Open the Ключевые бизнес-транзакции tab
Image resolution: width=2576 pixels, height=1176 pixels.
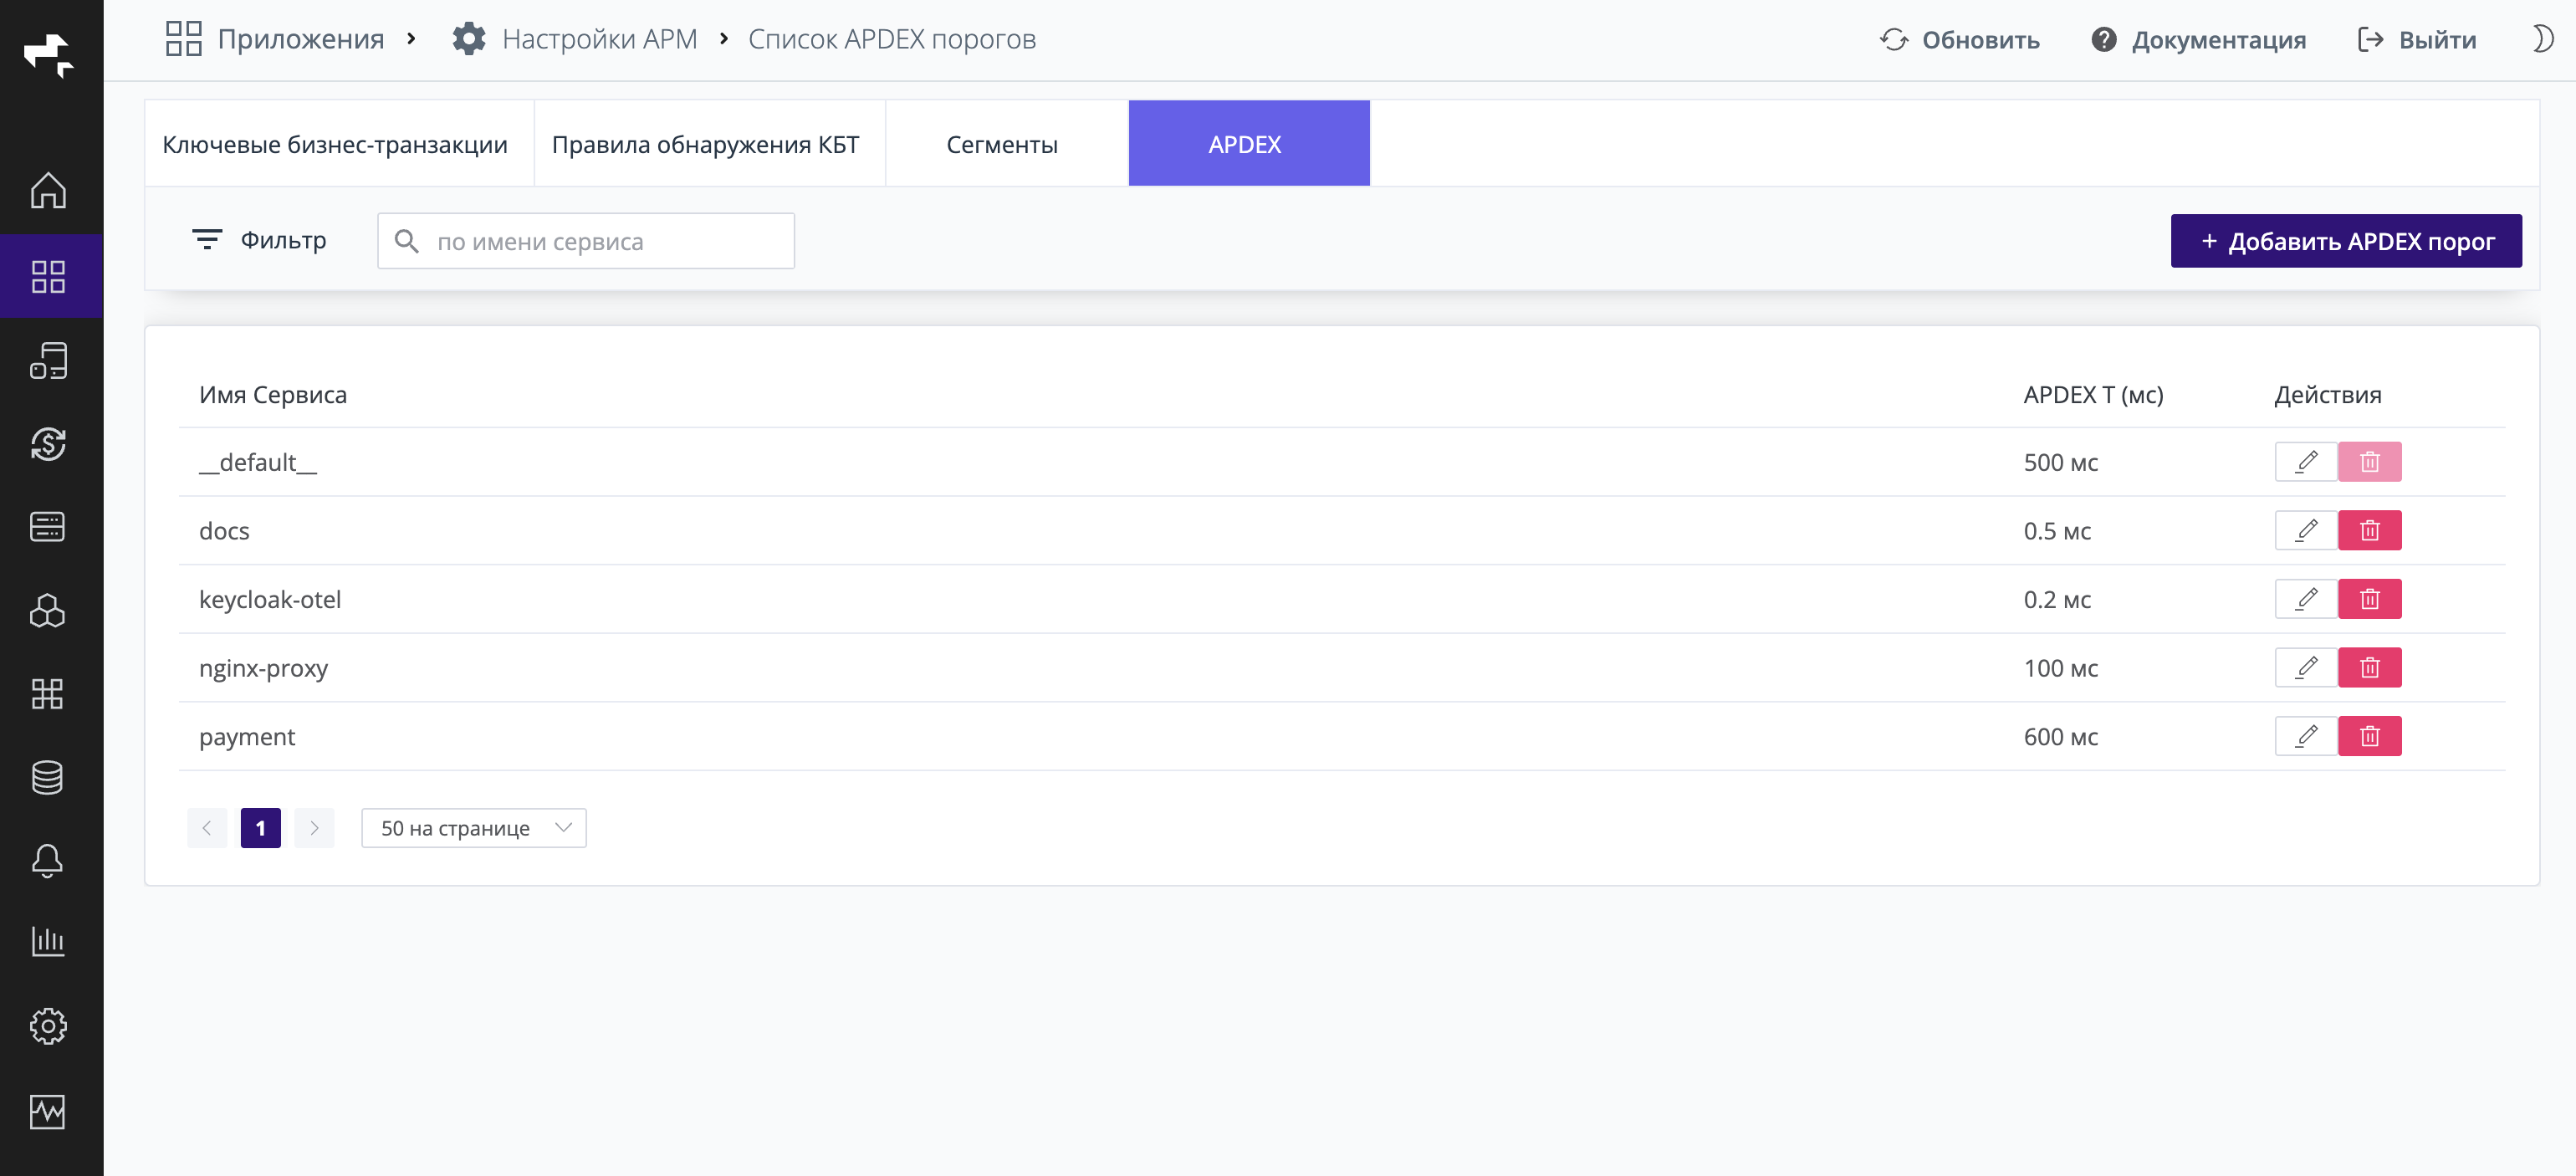(337, 143)
